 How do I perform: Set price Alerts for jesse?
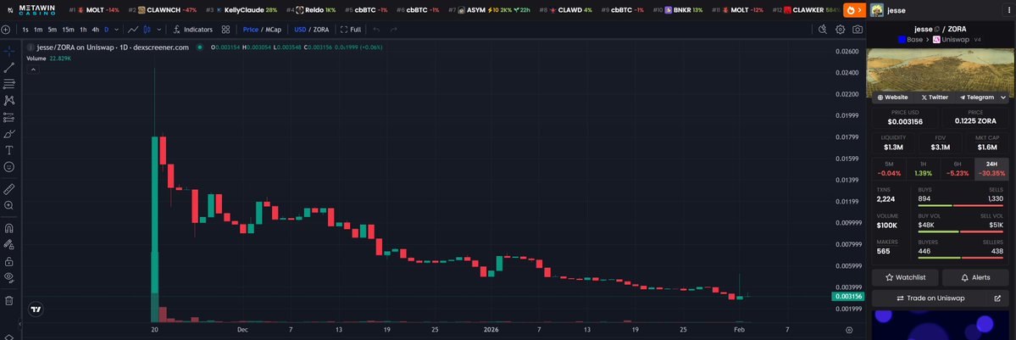tap(975, 277)
